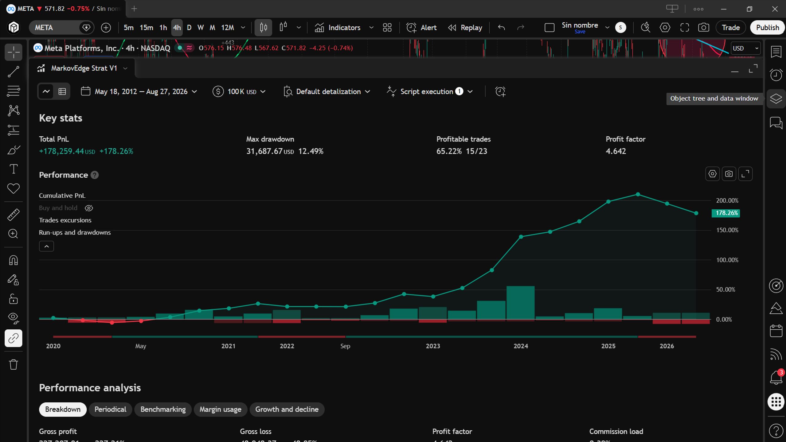Open the notifications bell

coord(776,378)
